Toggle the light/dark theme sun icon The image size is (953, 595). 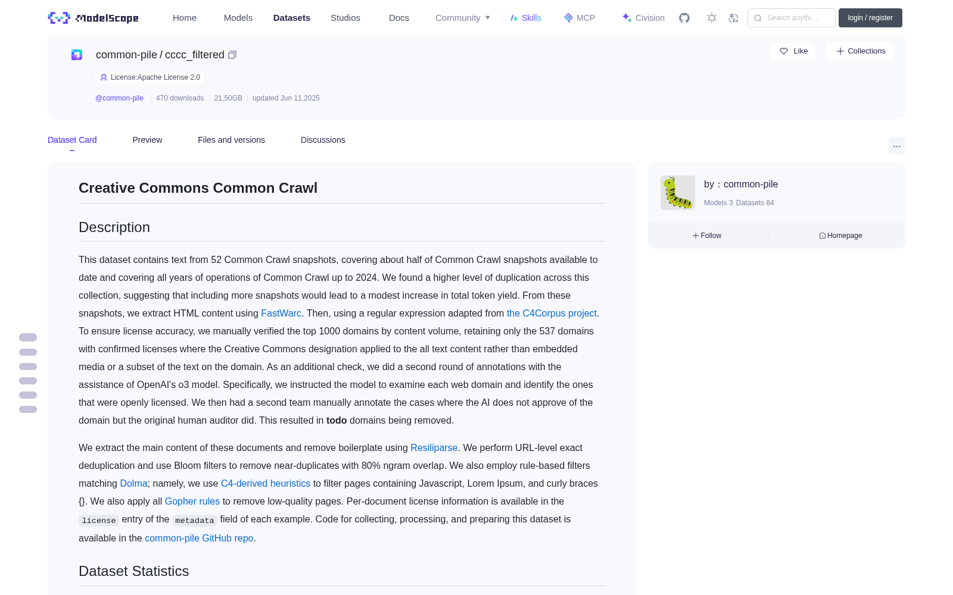[712, 18]
